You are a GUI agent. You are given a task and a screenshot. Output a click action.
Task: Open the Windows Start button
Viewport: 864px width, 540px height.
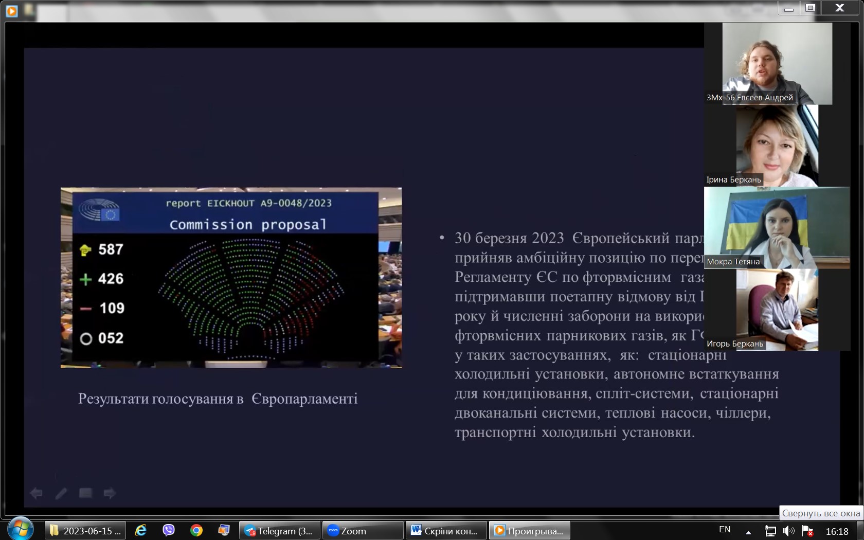coord(21,529)
